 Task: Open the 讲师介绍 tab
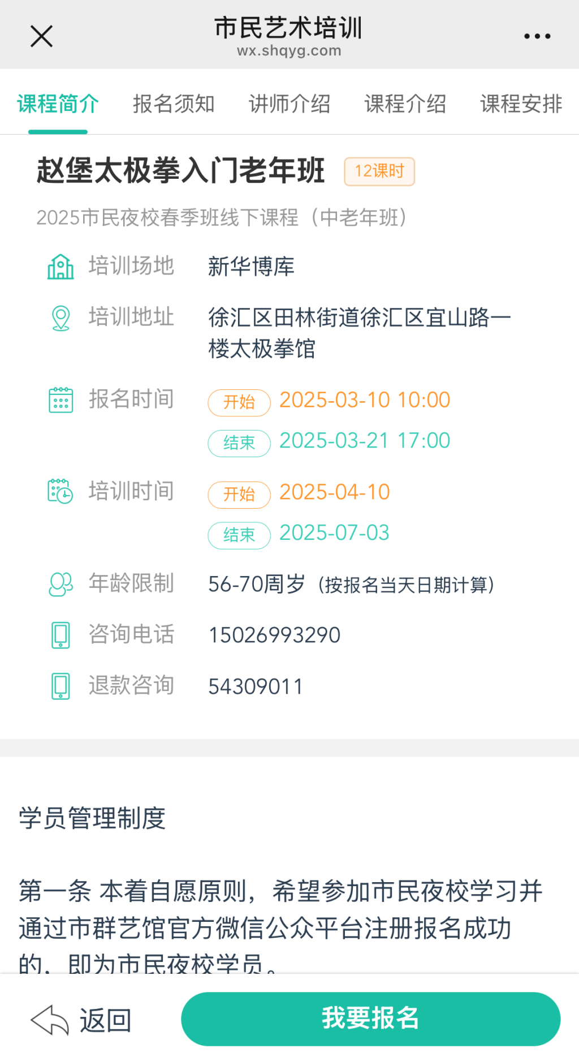pyautogui.click(x=289, y=104)
